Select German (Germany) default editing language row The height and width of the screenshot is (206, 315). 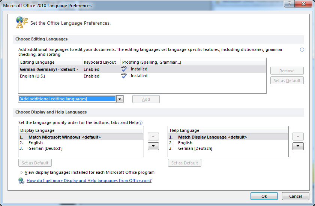pos(49,69)
